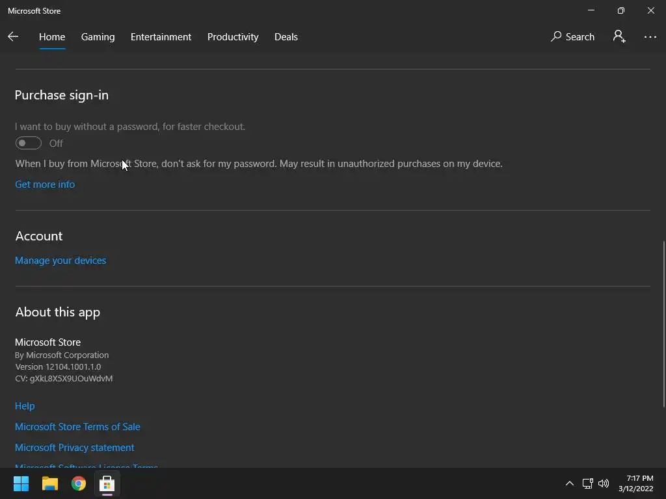
Task: Open the Entertainment tab
Action: [161, 37]
